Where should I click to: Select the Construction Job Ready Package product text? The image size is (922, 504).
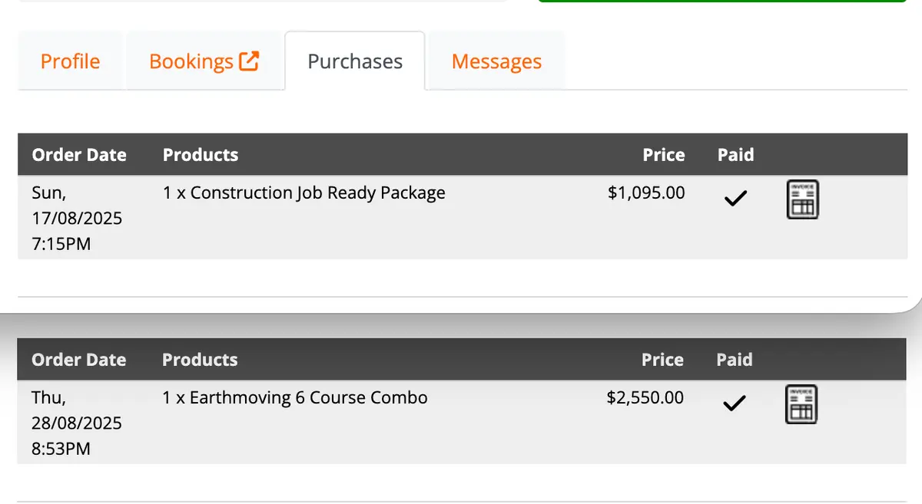click(x=304, y=193)
